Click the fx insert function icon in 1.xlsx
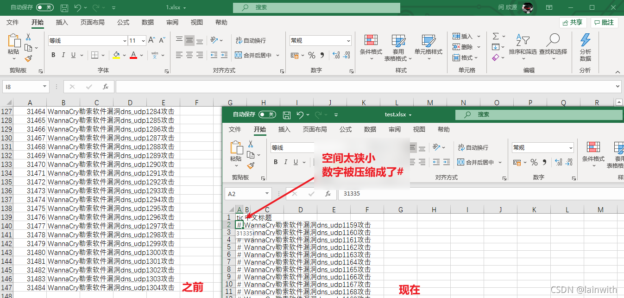 [x=106, y=87]
